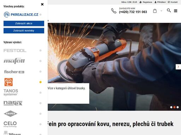Screen dimensions: 181x135
Task: Toggle the CELO radio dot
Action: 40,124
